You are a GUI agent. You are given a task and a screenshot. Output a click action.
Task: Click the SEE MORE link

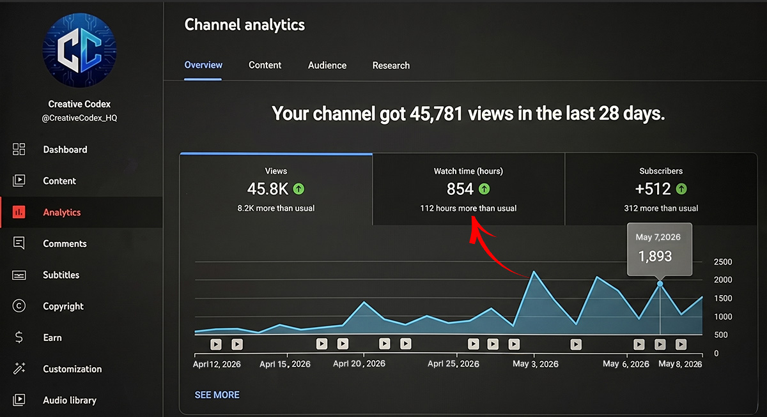pyautogui.click(x=217, y=395)
